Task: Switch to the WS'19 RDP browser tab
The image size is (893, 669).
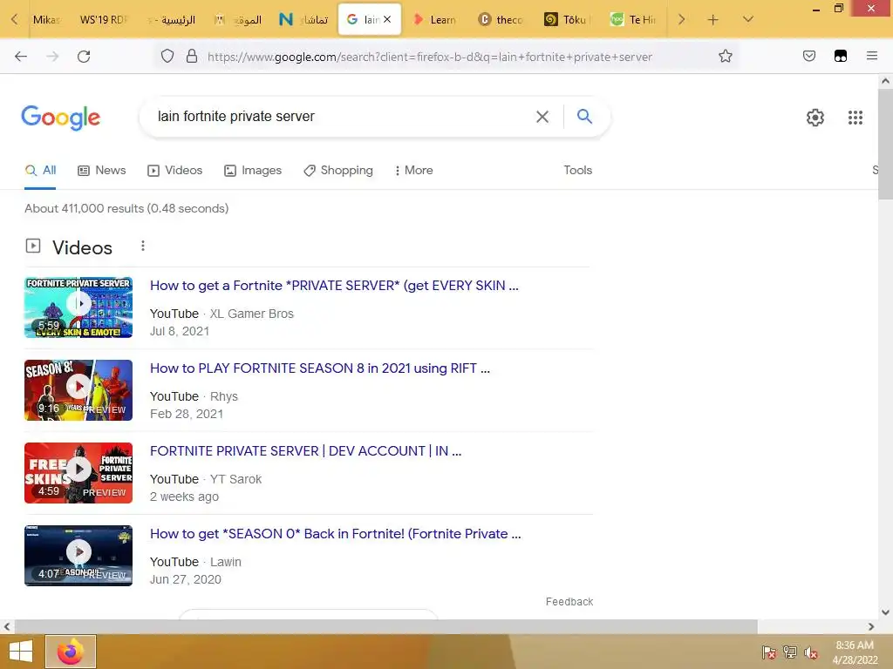Action: (x=105, y=20)
